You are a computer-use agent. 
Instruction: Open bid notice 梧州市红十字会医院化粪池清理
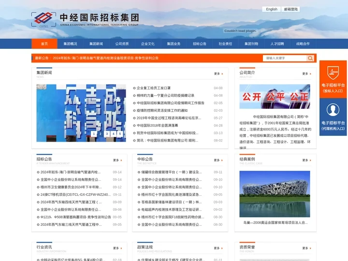(171, 195)
